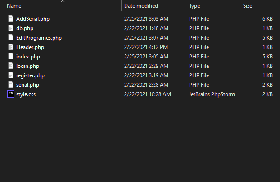
Task: Select the index.php file name
Action: 28,57
